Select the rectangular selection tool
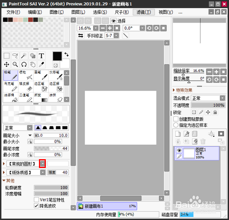 pyautogui.click(x=6, y=56)
